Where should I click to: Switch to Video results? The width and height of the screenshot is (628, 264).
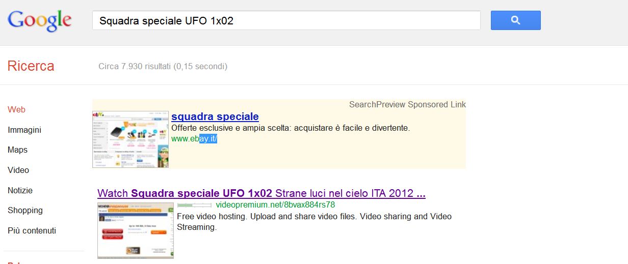18,170
